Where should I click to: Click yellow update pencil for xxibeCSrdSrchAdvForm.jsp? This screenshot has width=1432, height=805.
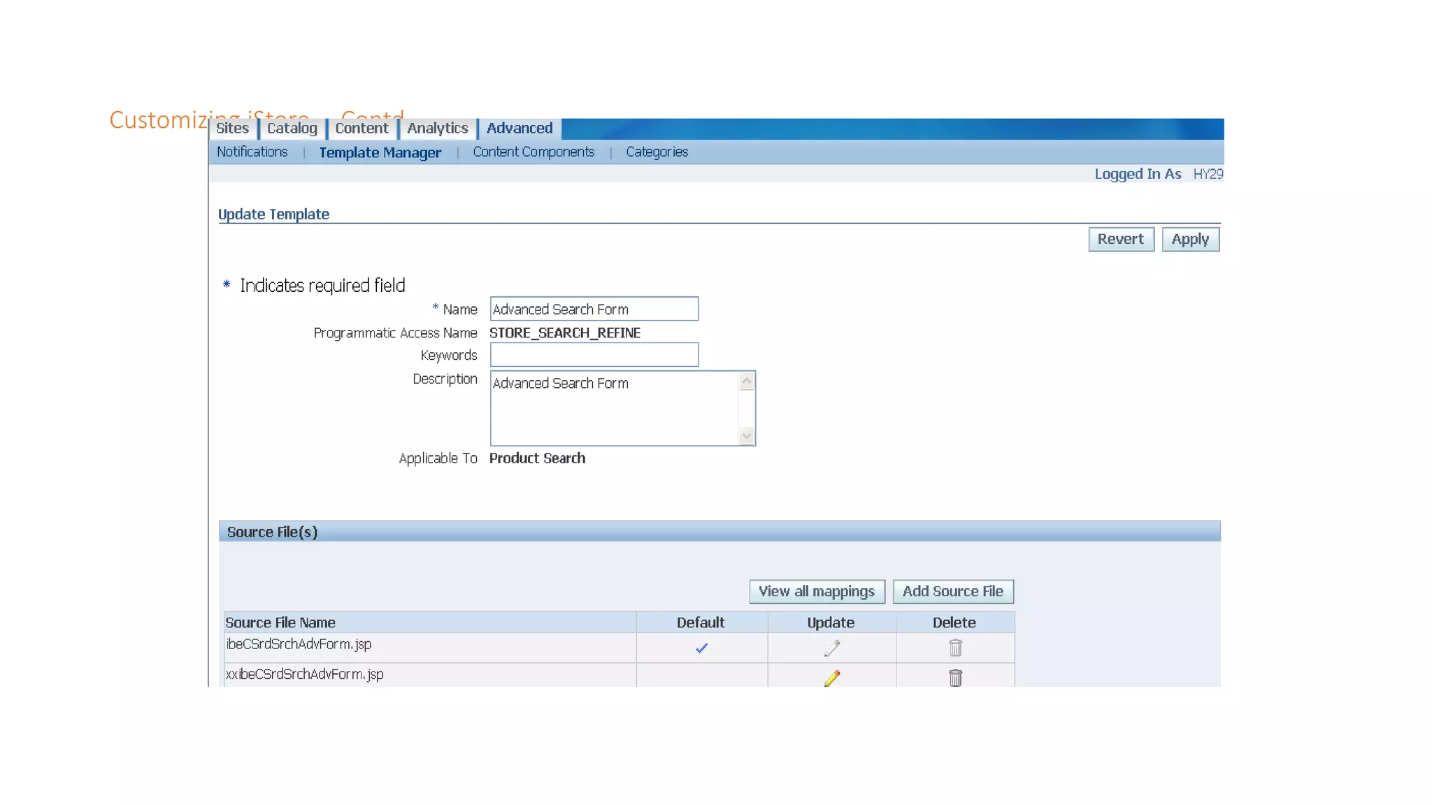click(831, 678)
